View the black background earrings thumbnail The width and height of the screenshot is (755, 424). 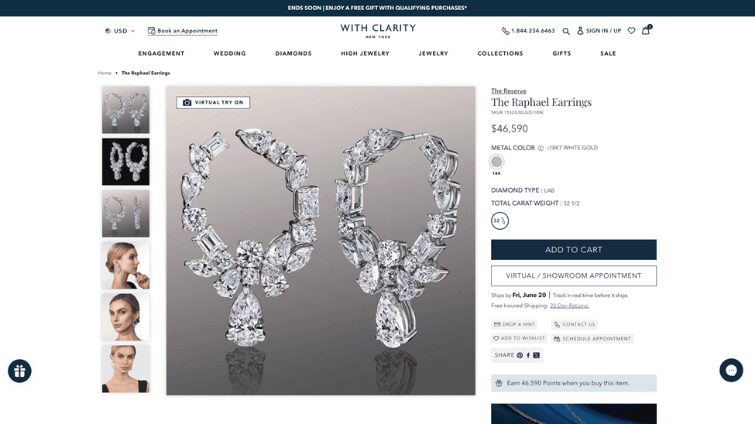[x=125, y=162]
